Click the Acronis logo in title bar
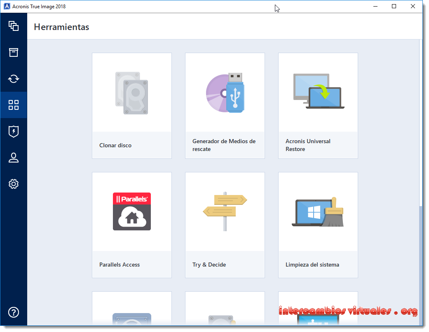Image resolution: width=429 pixels, height=332 pixels. click(7, 6)
